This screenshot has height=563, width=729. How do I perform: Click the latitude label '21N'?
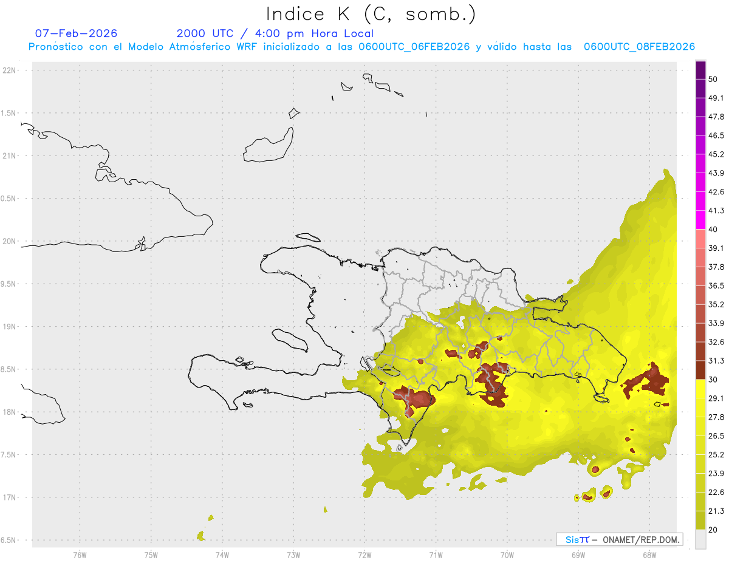[10, 156]
